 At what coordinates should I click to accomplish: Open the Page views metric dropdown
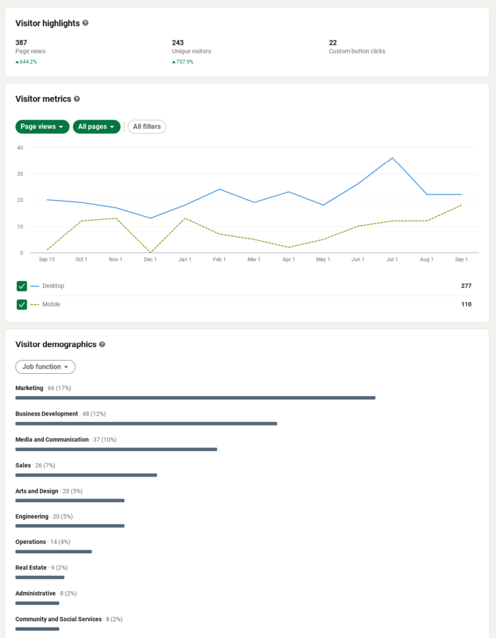(x=42, y=126)
